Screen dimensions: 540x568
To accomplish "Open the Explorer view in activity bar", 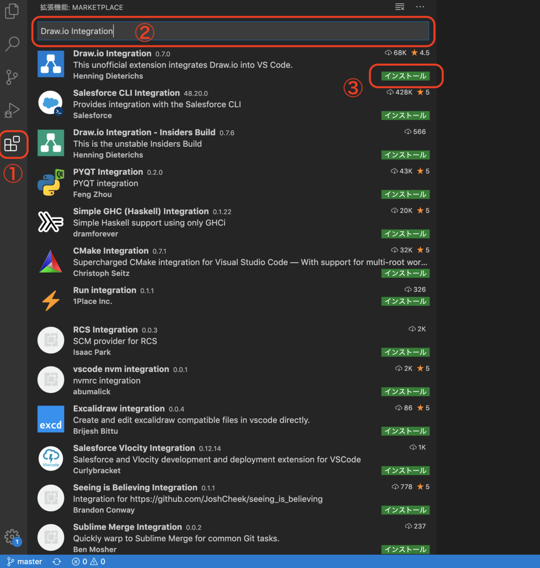I will coord(12,11).
